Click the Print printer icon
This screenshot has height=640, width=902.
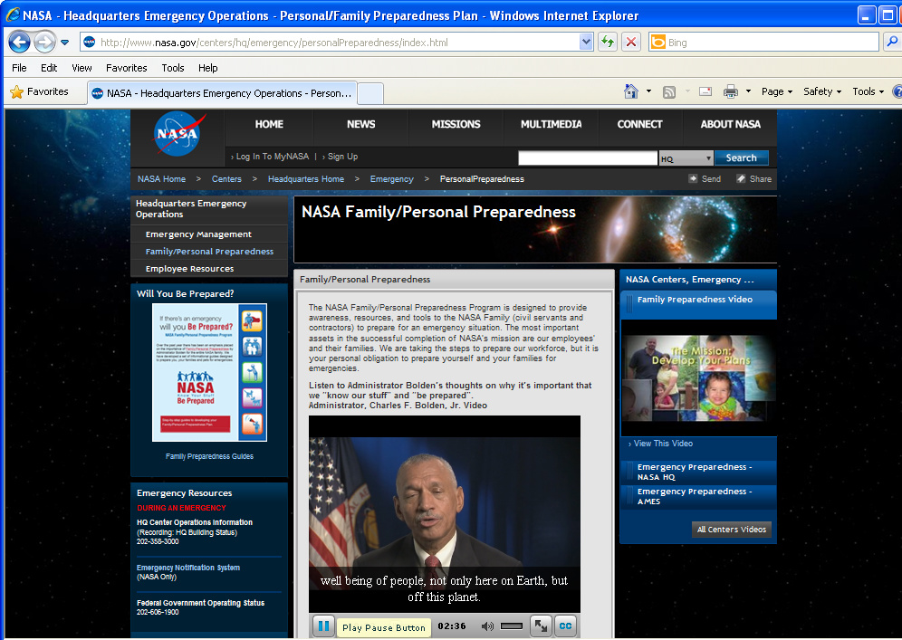click(x=731, y=91)
